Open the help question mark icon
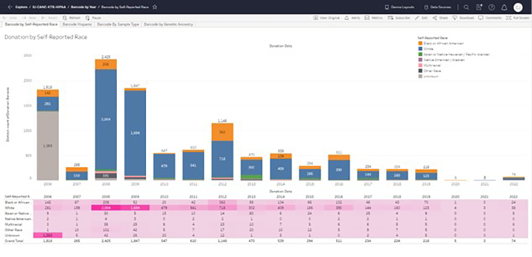This screenshot has height=257, width=532. pyautogui.click(x=491, y=7)
